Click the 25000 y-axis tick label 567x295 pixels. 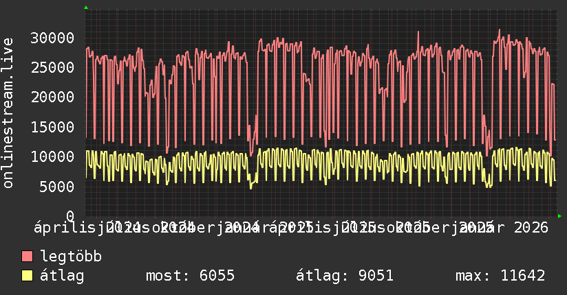pyautogui.click(x=52, y=67)
